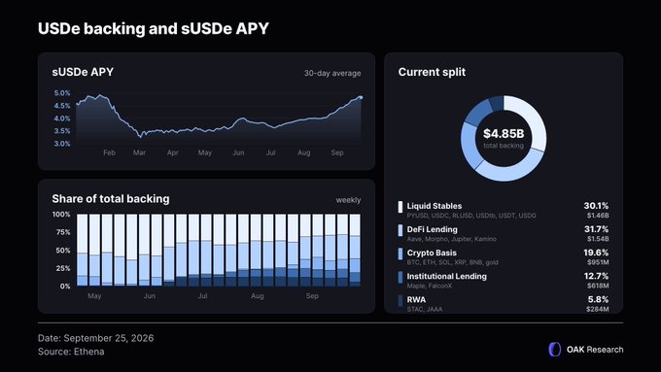Click the 3.0% APY axis label

(x=62, y=144)
